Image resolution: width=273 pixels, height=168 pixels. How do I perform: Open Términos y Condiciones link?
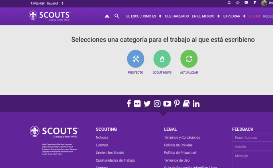(182, 138)
